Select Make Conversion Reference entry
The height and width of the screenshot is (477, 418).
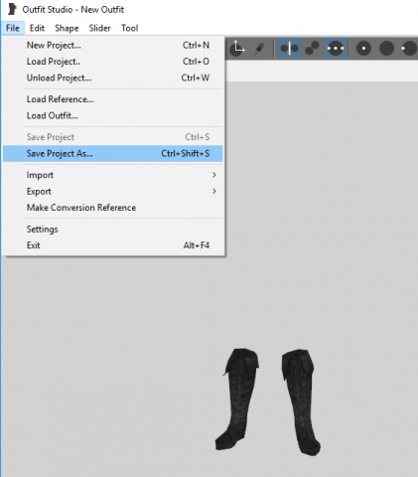(x=113, y=208)
